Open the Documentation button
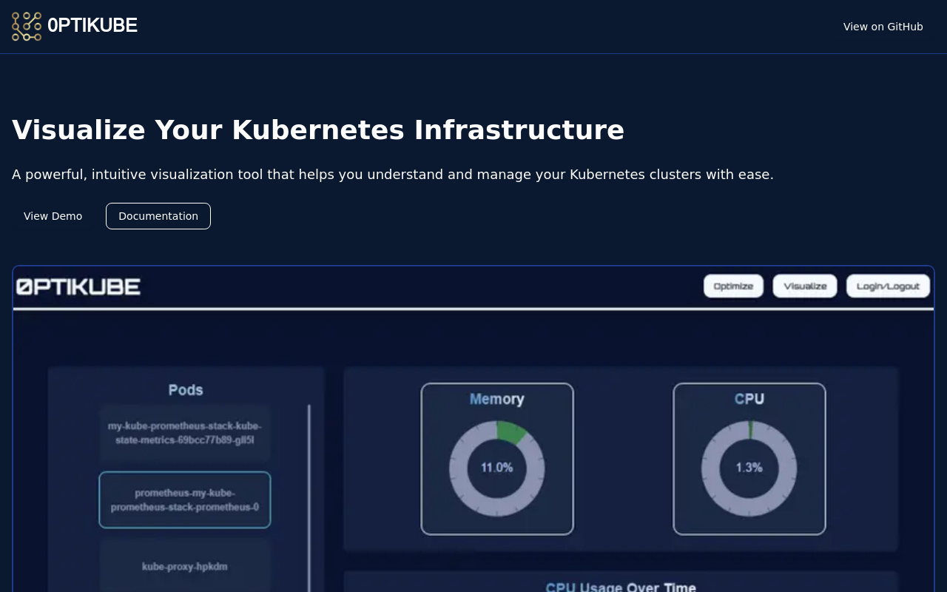947x592 pixels. click(158, 216)
